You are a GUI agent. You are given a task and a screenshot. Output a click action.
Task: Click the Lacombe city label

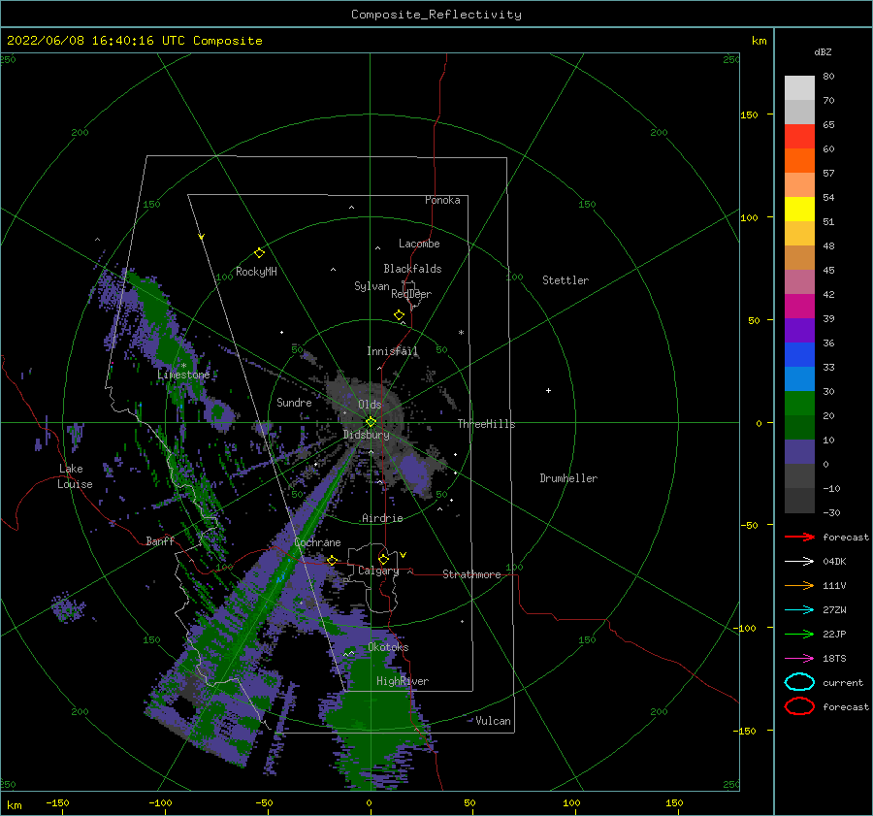[419, 244]
